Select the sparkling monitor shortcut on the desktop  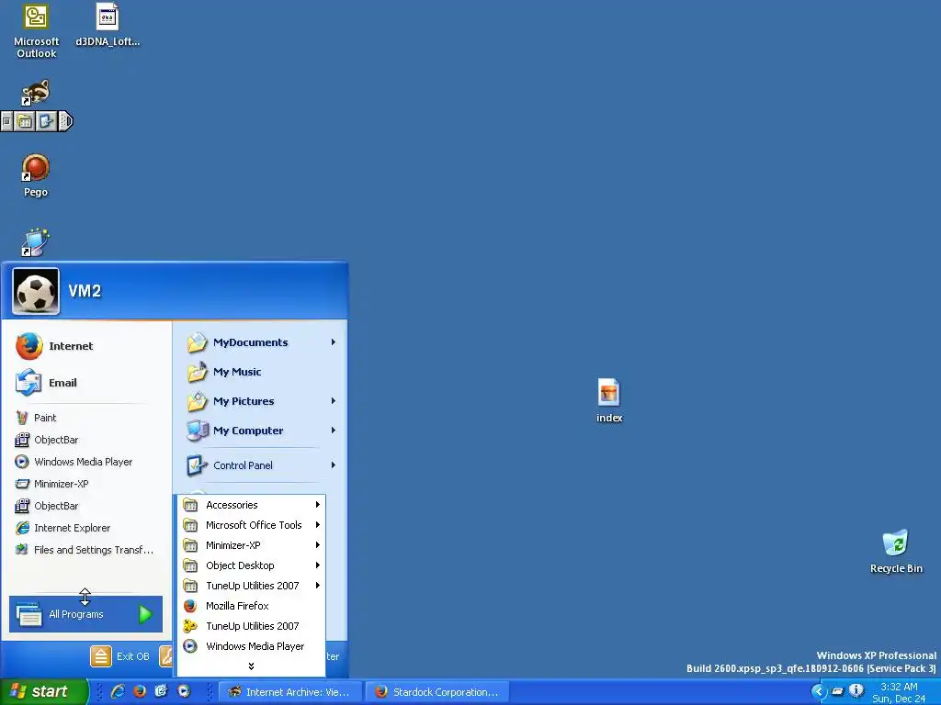click(x=36, y=242)
